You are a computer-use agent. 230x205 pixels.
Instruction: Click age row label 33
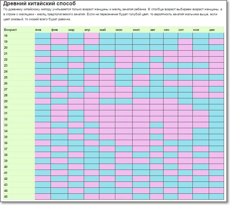6,125
